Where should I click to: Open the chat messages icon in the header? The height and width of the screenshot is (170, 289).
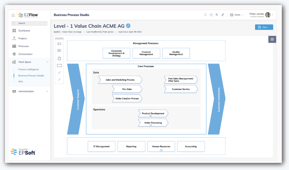pos(217,15)
